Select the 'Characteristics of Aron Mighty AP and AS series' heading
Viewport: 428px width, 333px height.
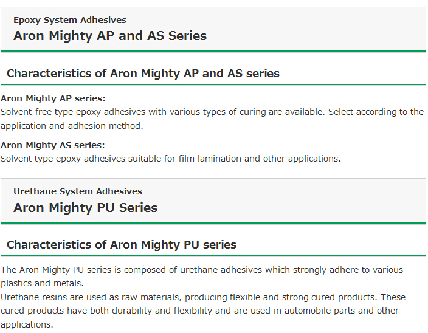tap(143, 74)
